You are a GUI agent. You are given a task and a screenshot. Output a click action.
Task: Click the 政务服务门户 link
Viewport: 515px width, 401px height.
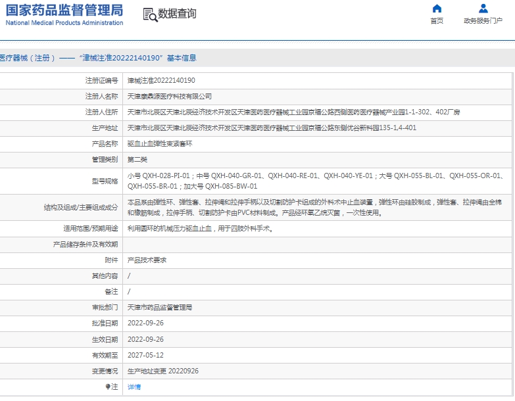(x=483, y=21)
